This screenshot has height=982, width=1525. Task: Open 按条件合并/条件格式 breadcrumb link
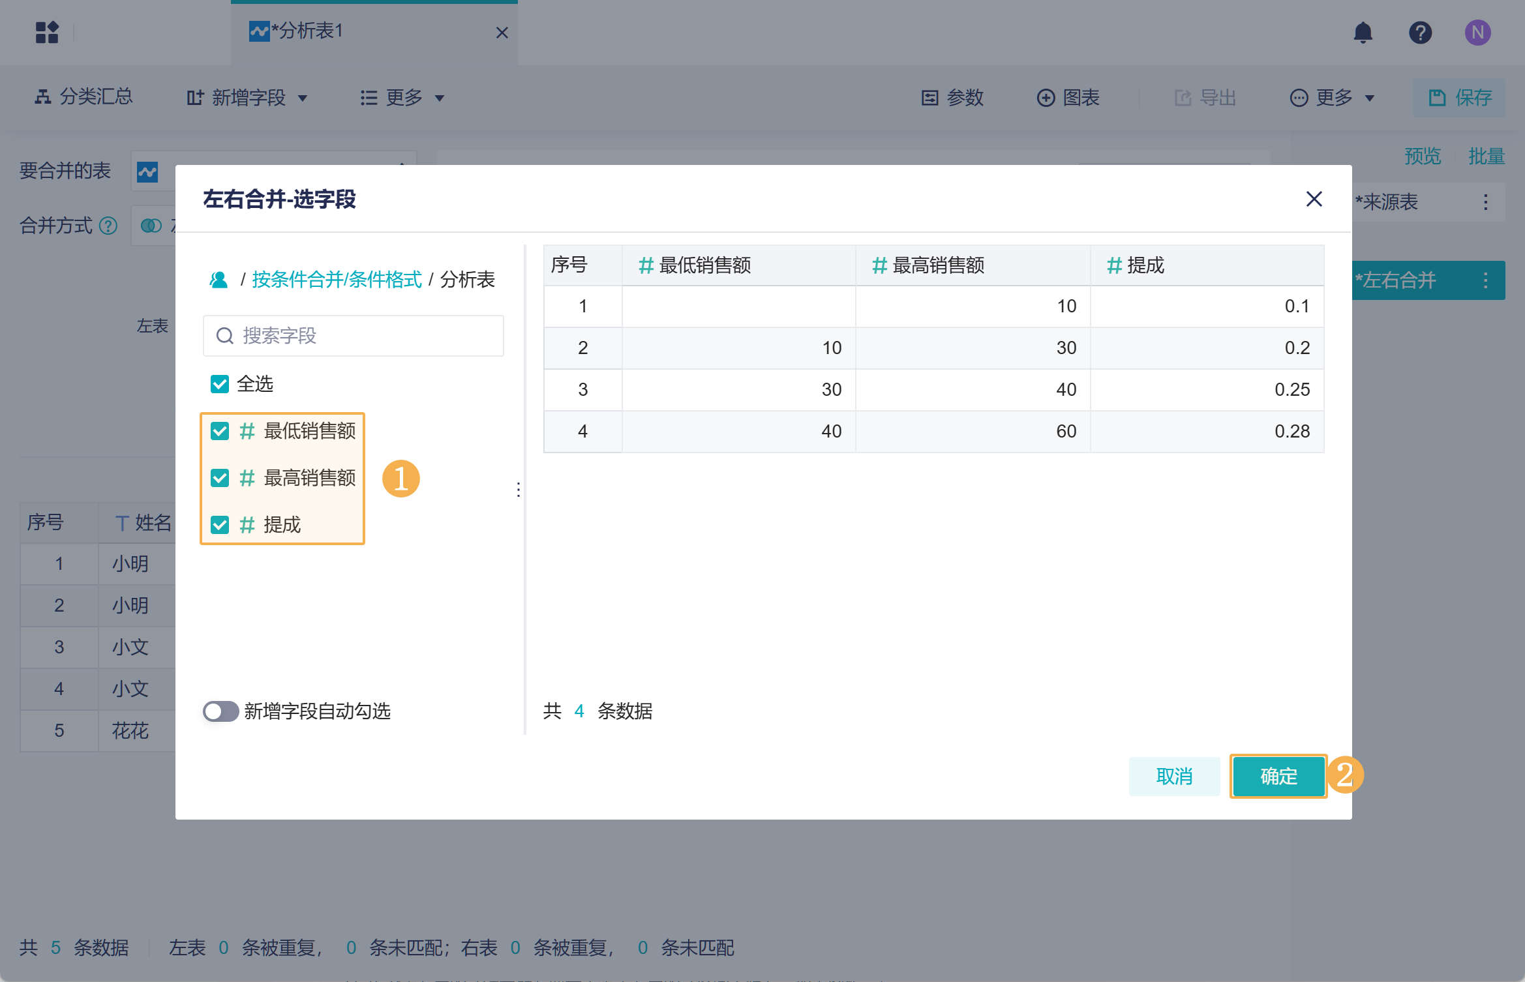pyautogui.click(x=337, y=280)
